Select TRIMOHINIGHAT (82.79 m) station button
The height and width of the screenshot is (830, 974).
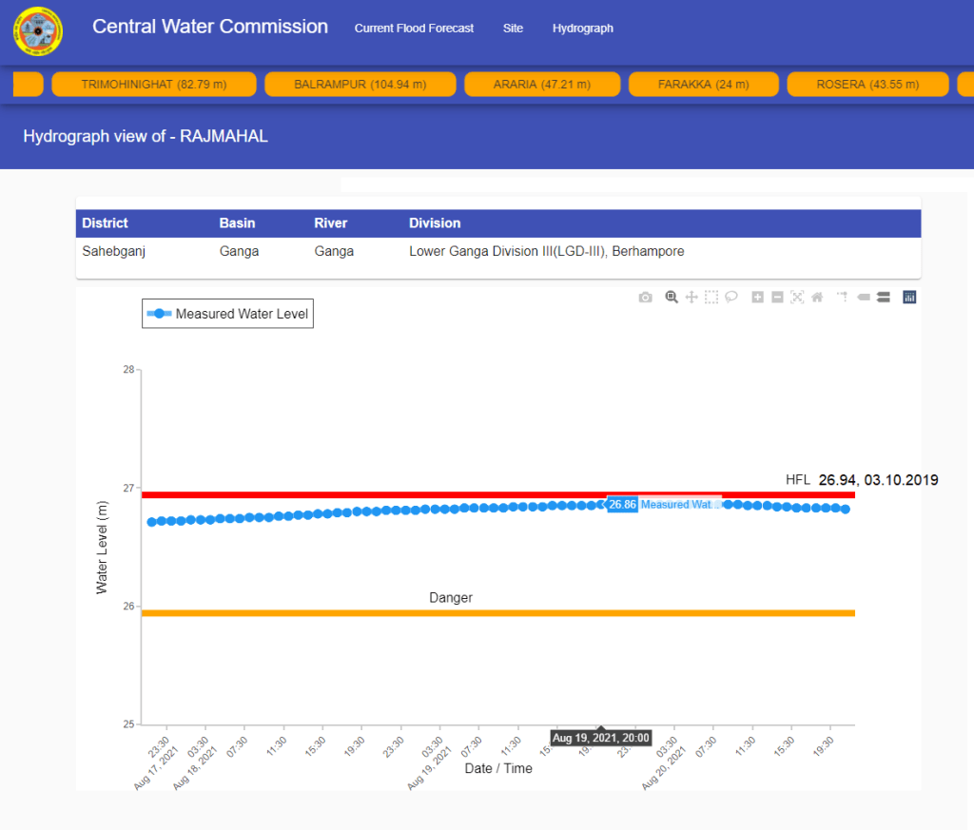pyautogui.click(x=154, y=85)
